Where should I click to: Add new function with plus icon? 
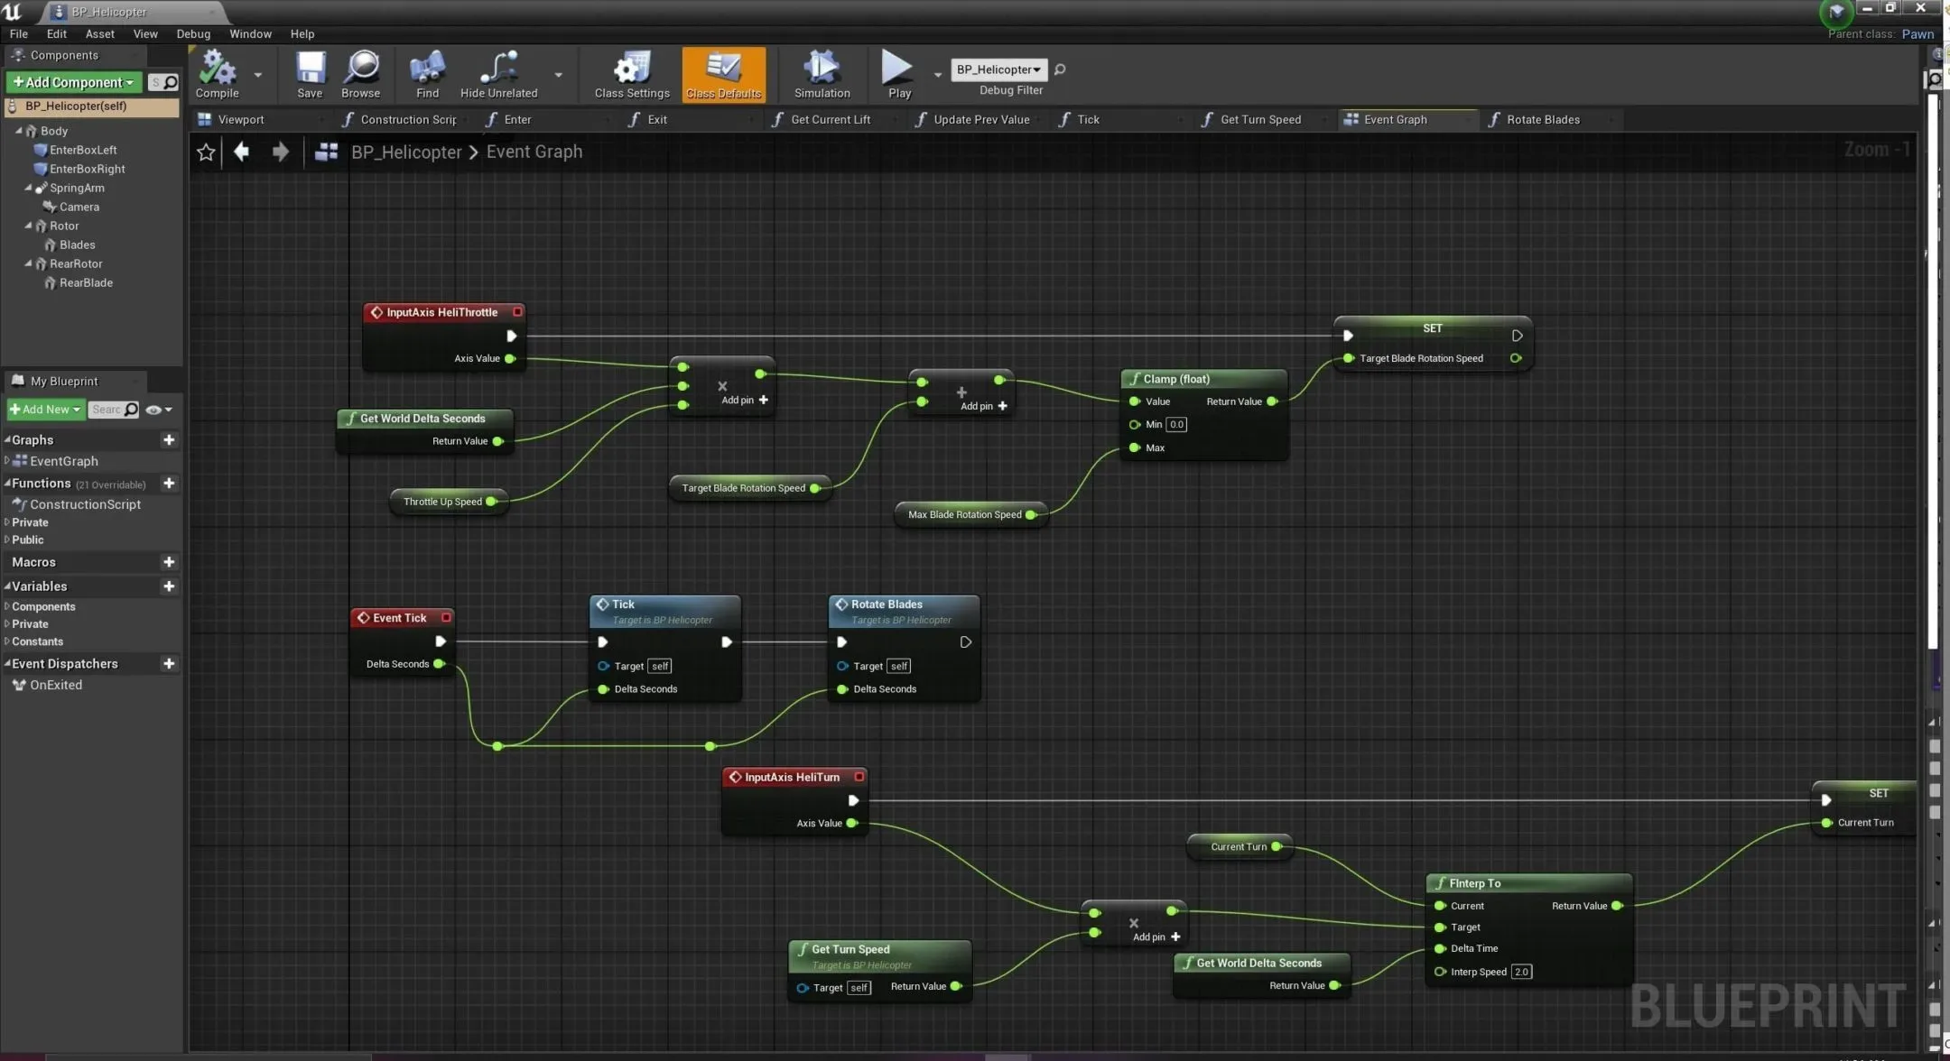(x=169, y=484)
